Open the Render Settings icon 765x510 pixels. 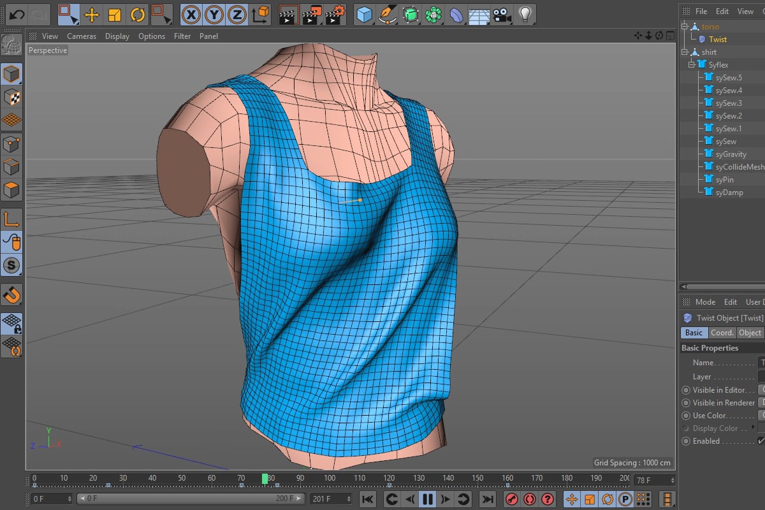(x=335, y=14)
